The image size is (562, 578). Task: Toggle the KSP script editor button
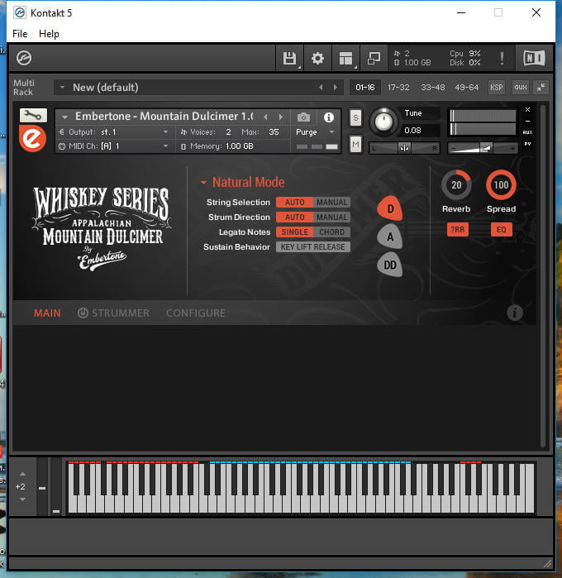(497, 88)
